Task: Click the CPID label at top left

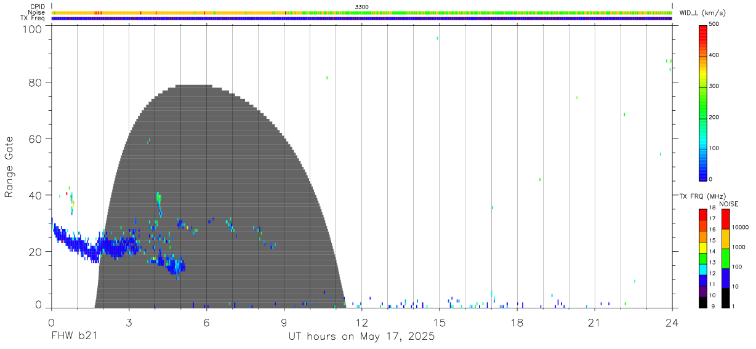Action: coord(36,7)
